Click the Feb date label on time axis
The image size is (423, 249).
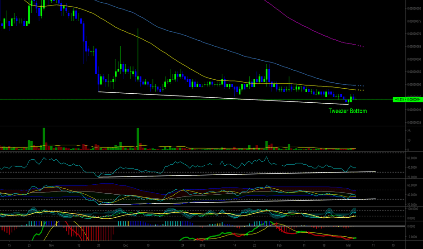tap(279, 245)
